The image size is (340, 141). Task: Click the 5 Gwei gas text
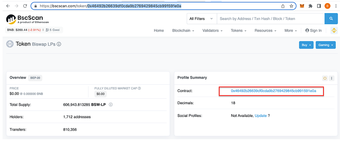[x=55, y=30]
